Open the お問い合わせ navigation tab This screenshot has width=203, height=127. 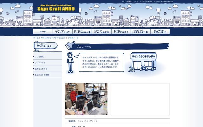160,31
